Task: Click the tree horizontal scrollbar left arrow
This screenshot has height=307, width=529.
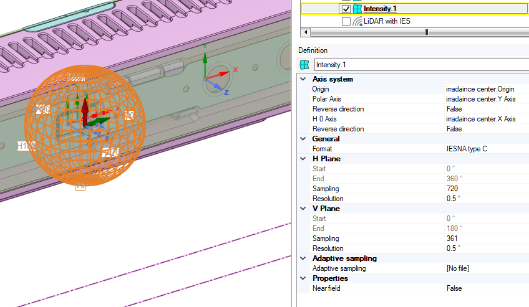Action: pyautogui.click(x=305, y=32)
